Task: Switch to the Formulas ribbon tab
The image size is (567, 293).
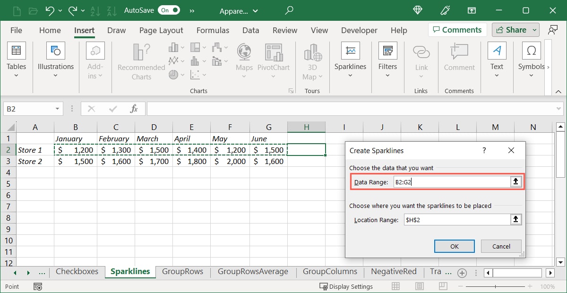Action: (x=213, y=30)
